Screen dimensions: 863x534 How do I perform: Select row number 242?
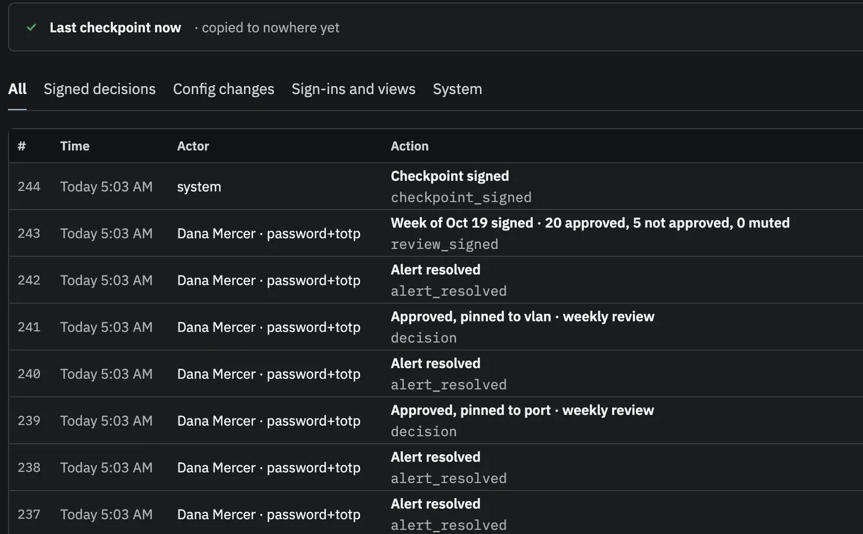[29, 280]
